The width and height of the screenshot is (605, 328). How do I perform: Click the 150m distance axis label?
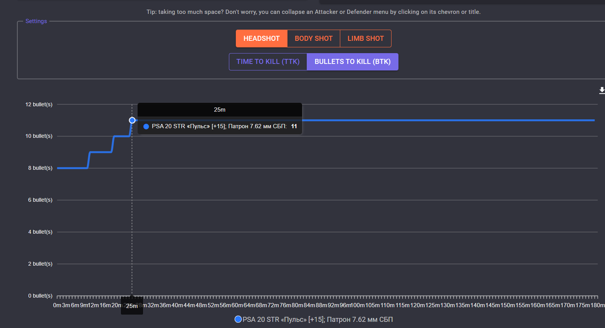[x=508, y=305]
